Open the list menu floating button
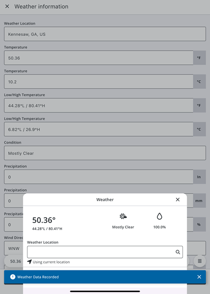The image size is (210, 294). point(200,261)
